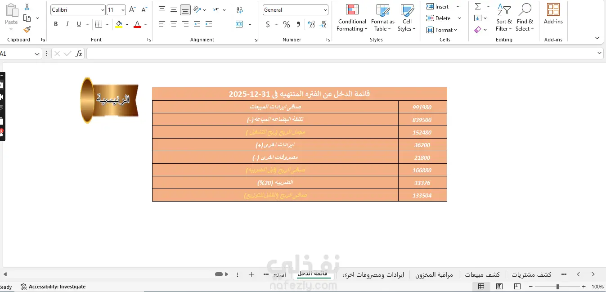Switch to كشف مبيعات sheet tab
Viewport: 606px width, 292px height.
(482, 274)
